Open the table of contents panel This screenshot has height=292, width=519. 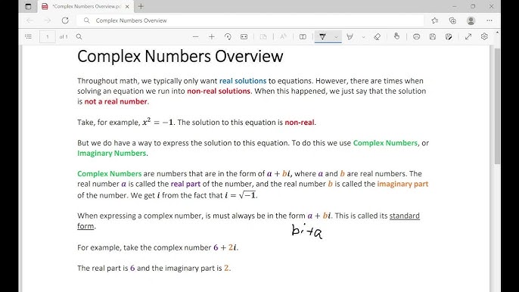pyautogui.click(x=29, y=36)
